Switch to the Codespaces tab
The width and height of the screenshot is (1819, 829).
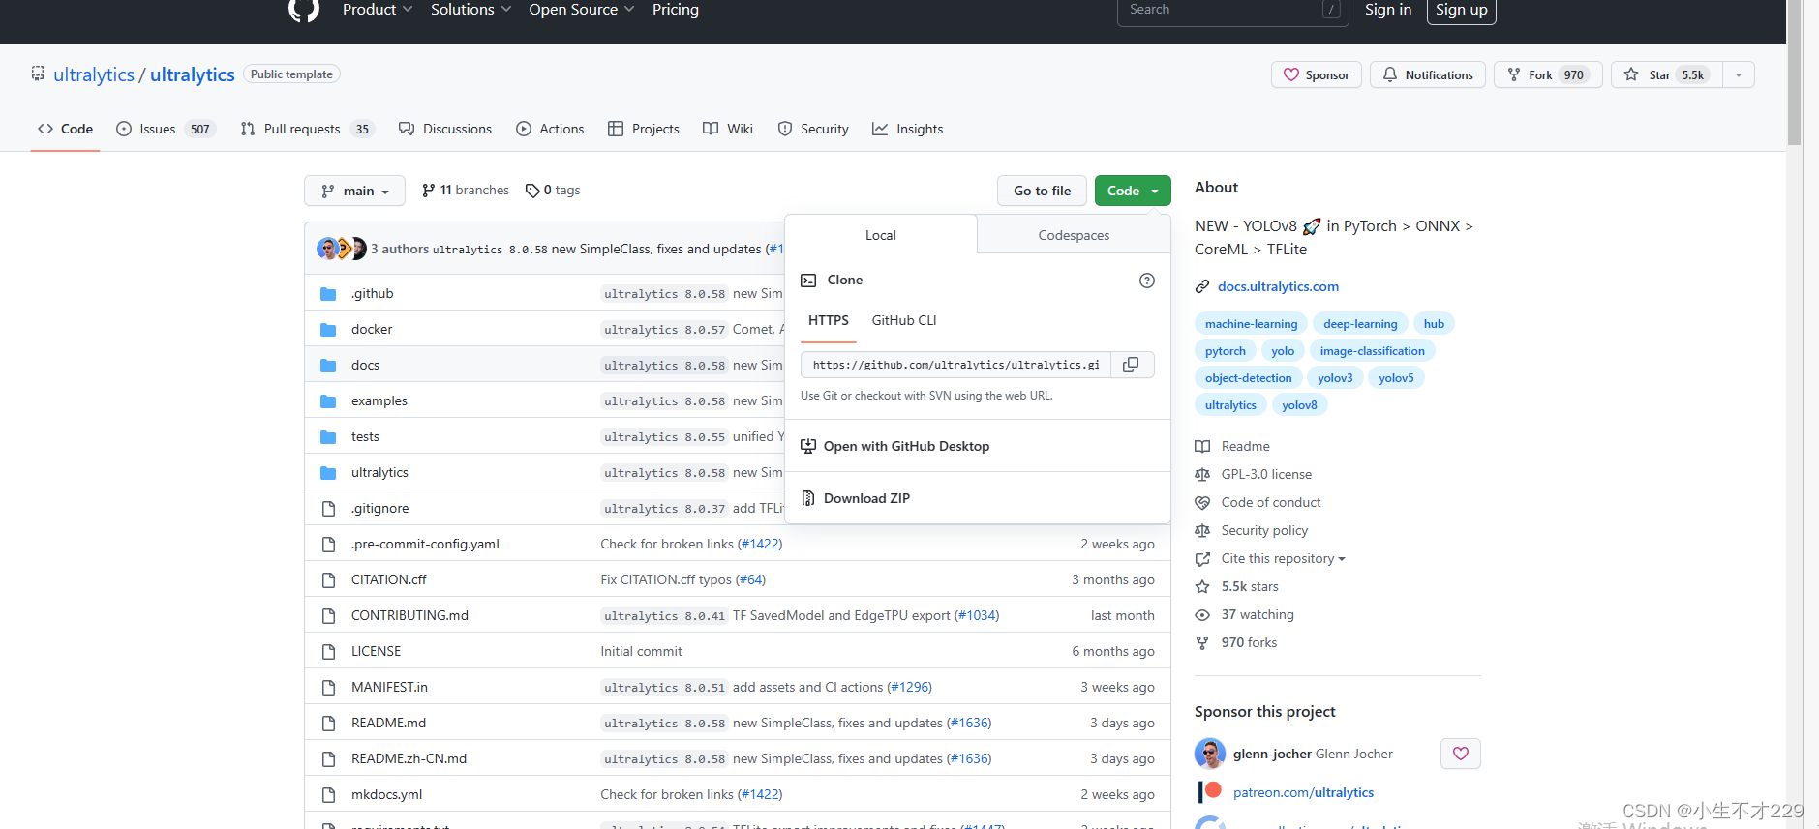1074,235
